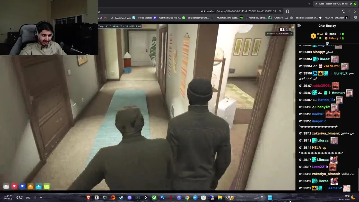Click username xALSHY5 in chat
The image size is (359, 202).
(331, 66)
